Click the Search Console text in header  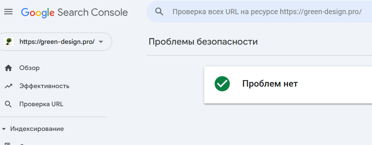pyautogui.click(x=92, y=12)
